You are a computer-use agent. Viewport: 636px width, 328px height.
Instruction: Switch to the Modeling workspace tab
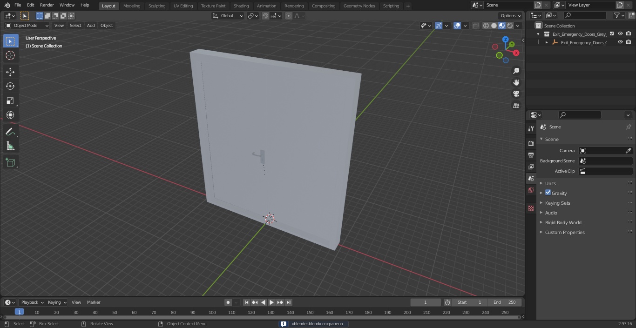coord(132,6)
